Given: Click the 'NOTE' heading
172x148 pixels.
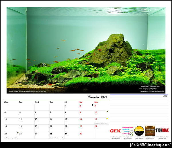Looking at the screenshot, I should [x=165, y=96].
